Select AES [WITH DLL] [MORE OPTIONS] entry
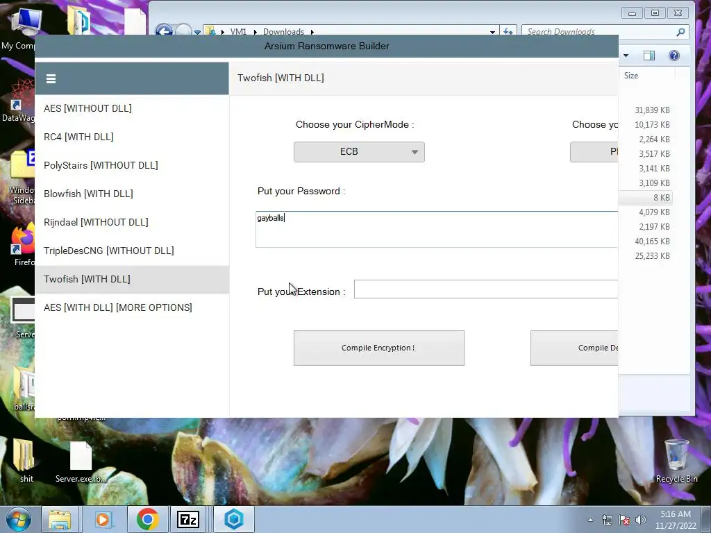 pos(132,307)
